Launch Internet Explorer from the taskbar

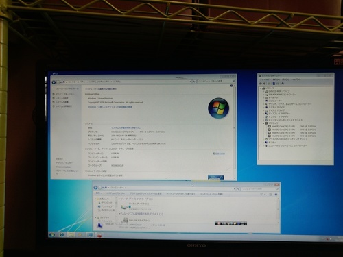tap(62, 234)
